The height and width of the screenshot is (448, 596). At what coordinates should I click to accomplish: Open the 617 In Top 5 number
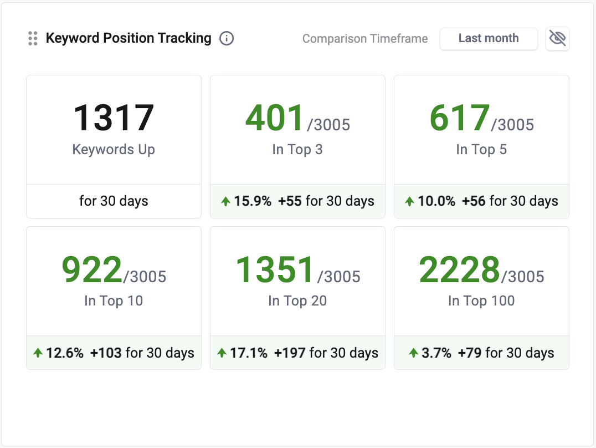(459, 118)
